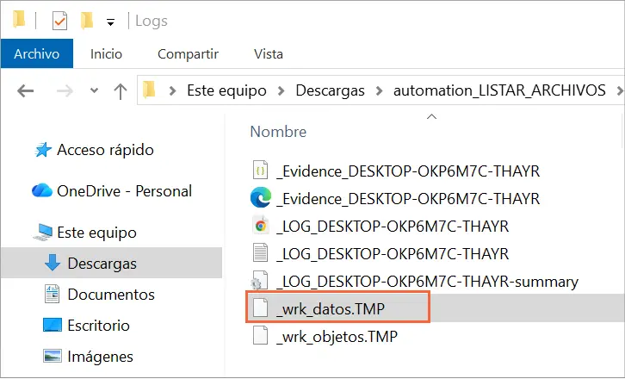Select the Chrome icon _LOG file
The height and width of the screenshot is (379, 625).
click(x=392, y=227)
